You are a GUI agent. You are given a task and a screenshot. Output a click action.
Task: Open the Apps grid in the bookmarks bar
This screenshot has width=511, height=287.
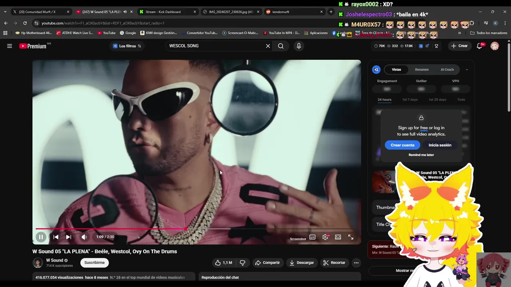point(5,33)
